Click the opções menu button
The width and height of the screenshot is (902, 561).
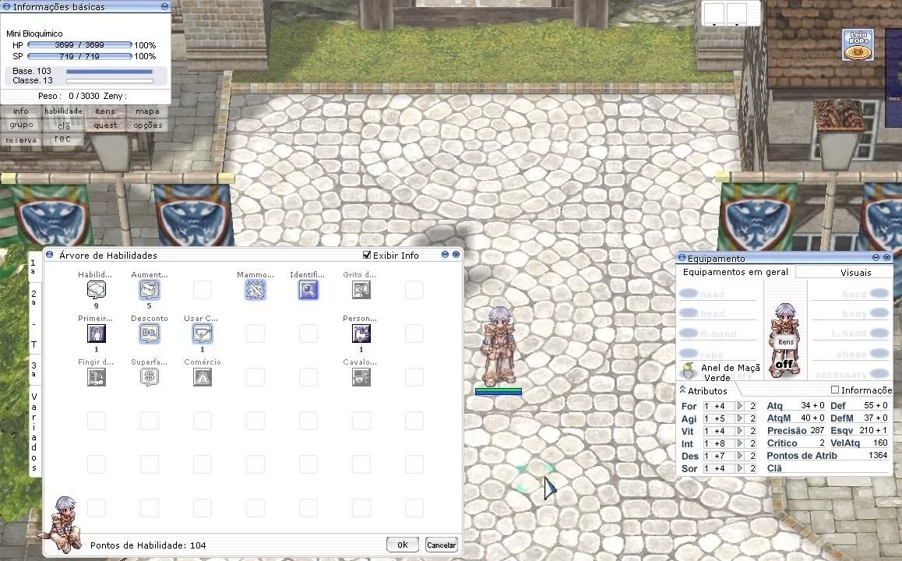(x=147, y=125)
